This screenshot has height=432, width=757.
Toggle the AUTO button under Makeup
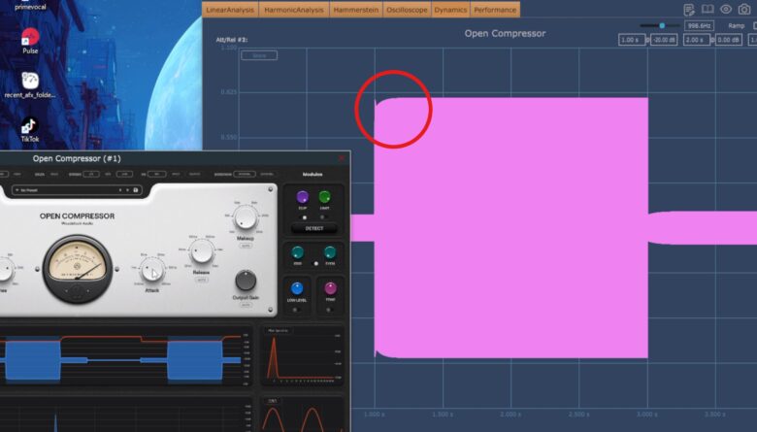pos(246,247)
